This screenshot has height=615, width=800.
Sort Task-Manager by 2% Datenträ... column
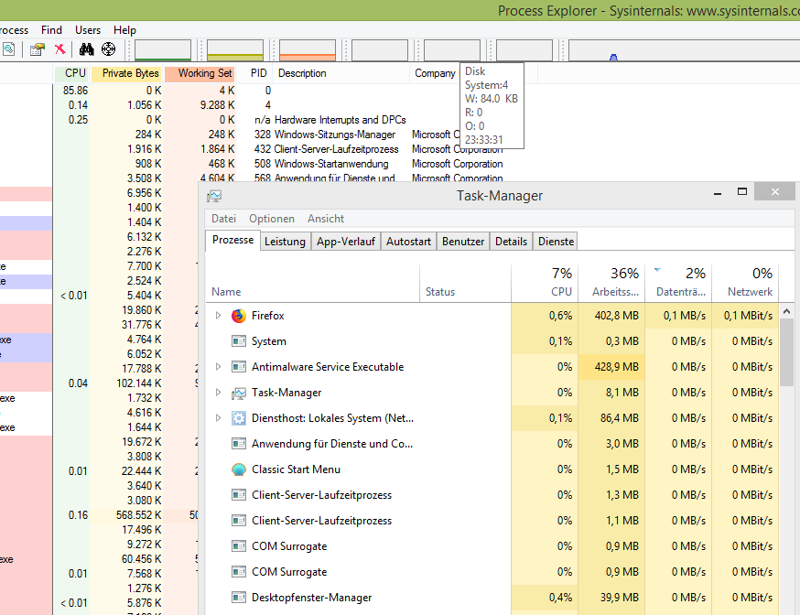[x=678, y=283]
